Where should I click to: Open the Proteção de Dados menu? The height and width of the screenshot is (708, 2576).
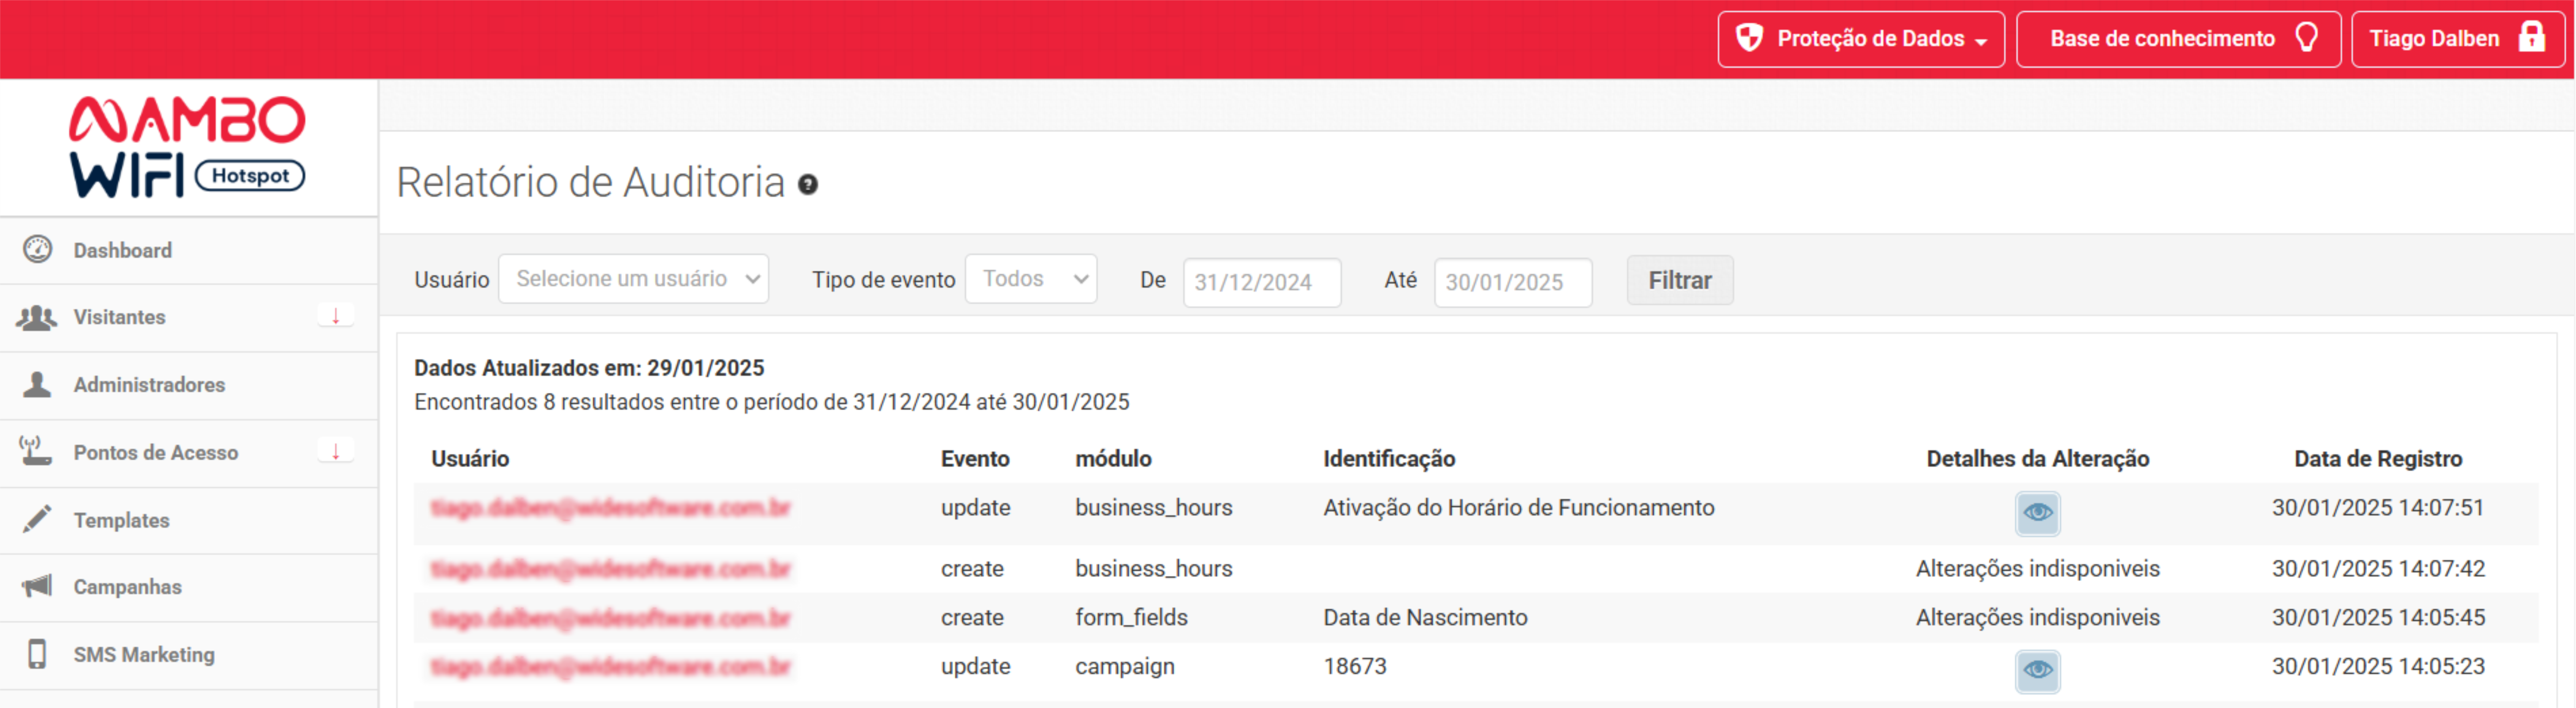(1860, 39)
